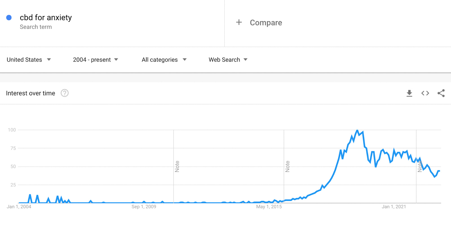Click the Jan 1, 2021 axis label

pos(394,206)
